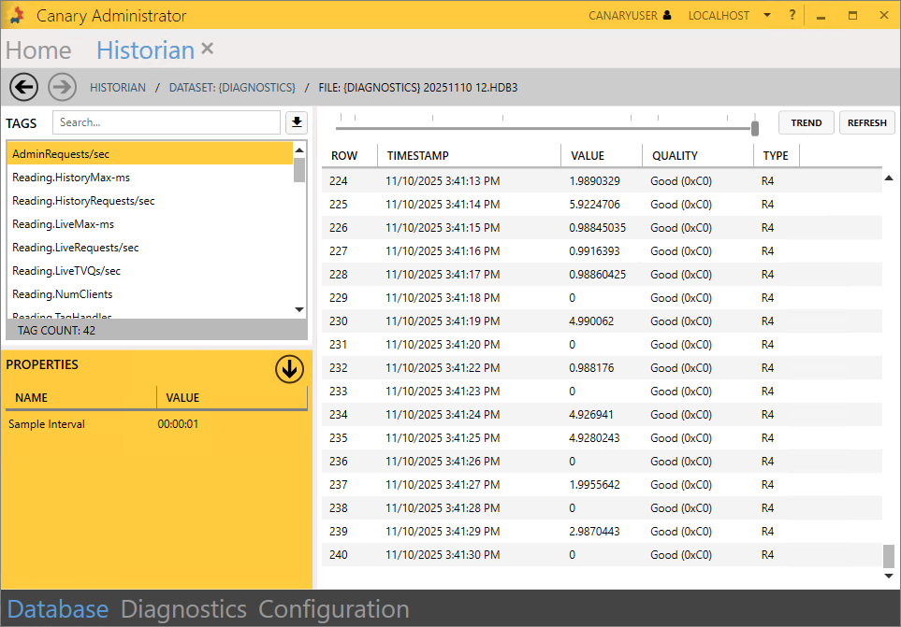This screenshot has width=901, height=627.
Task: Click the tag Search input field
Action: pyautogui.click(x=166, y=122)
